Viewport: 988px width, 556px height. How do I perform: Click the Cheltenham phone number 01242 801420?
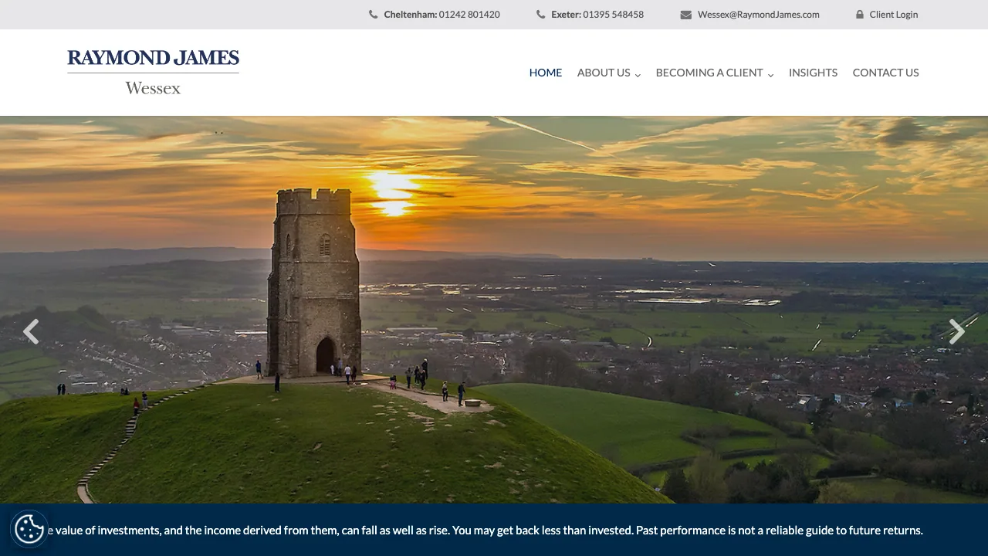pos(469,14)
